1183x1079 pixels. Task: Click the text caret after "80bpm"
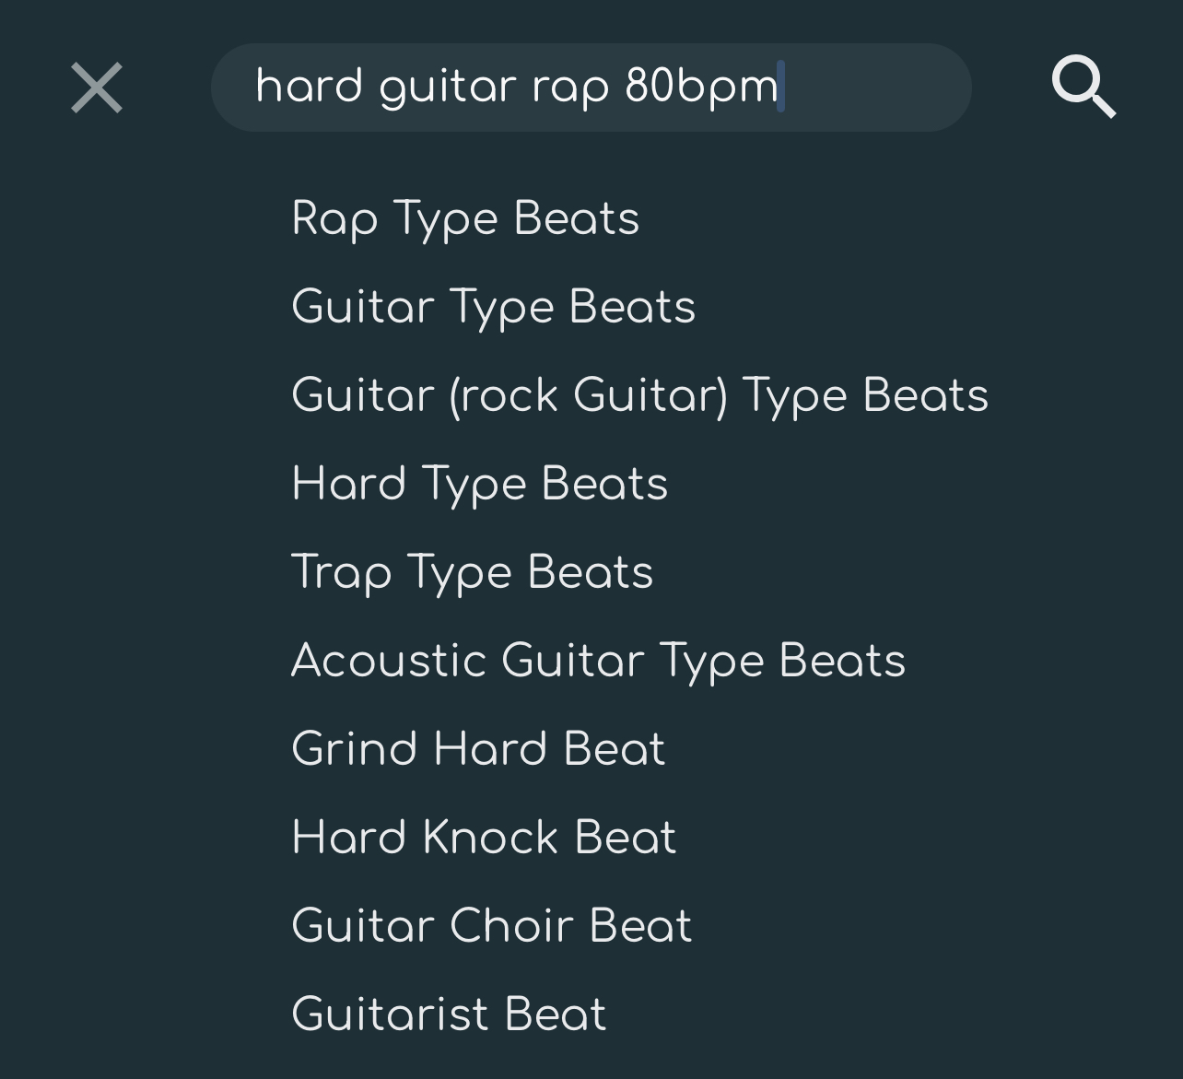[x=781, y=87]
